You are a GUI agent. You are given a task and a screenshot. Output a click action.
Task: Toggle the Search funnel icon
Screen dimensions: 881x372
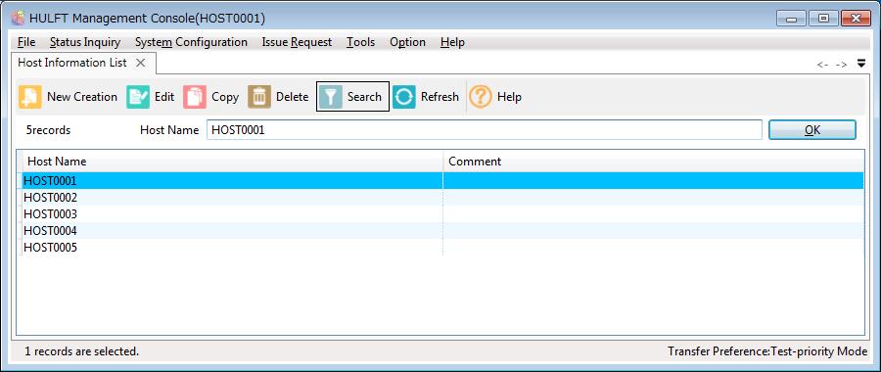[x=331, y=97]
